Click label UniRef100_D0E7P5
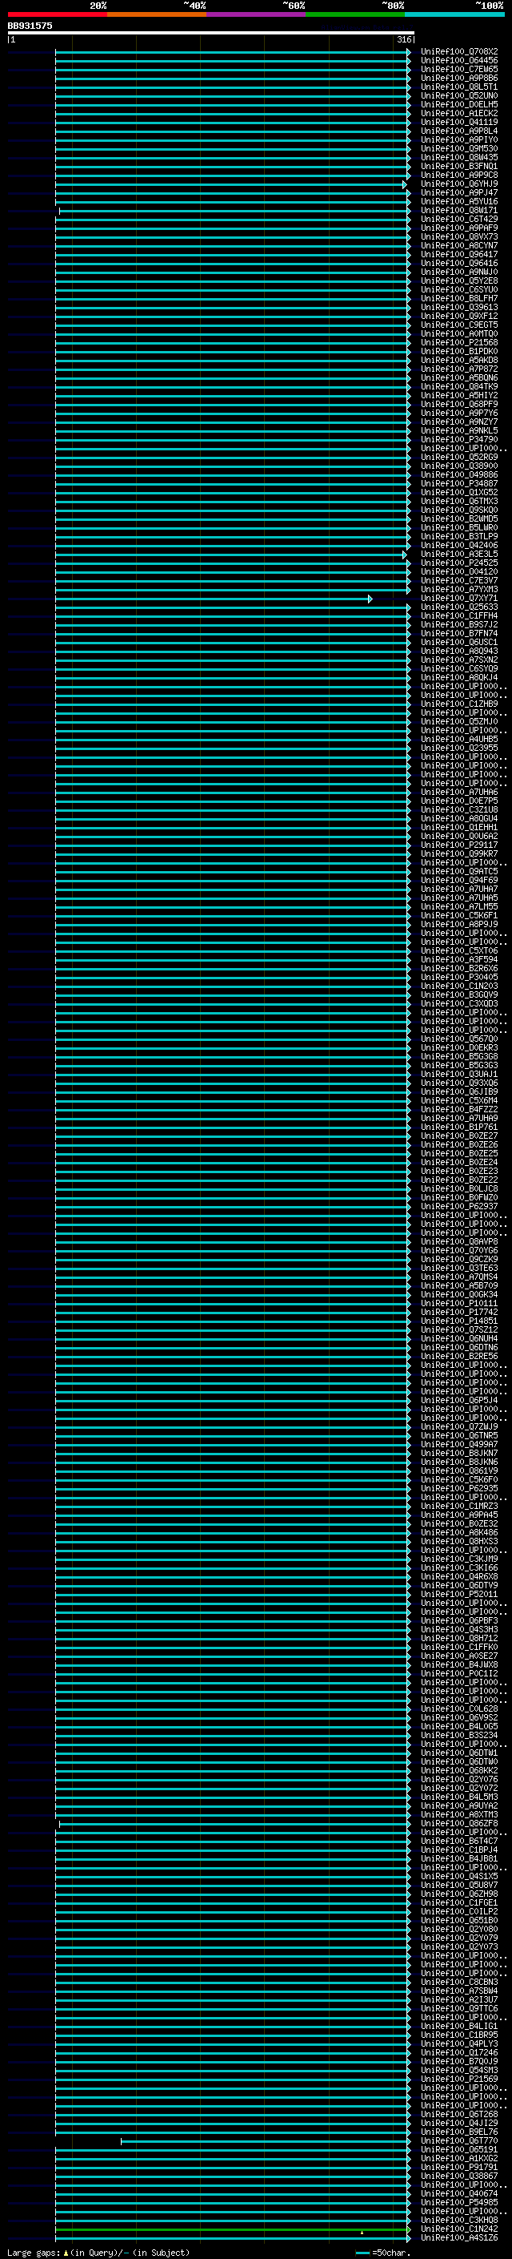Viewport: 512px width, 2259px height. tap(459, 801)
